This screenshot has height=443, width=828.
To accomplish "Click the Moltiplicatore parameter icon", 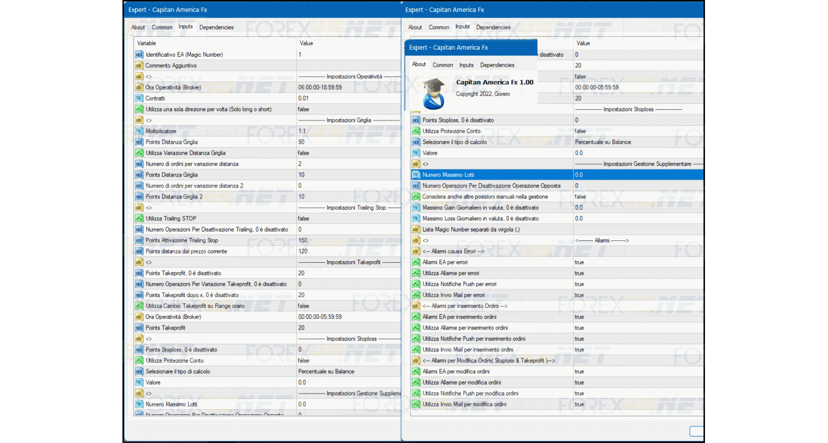I will coord(139,131).
